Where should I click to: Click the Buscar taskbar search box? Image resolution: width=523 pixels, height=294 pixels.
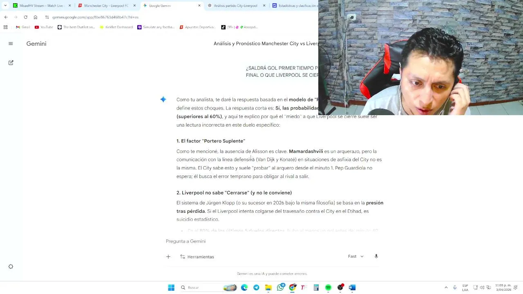[209, 288]
